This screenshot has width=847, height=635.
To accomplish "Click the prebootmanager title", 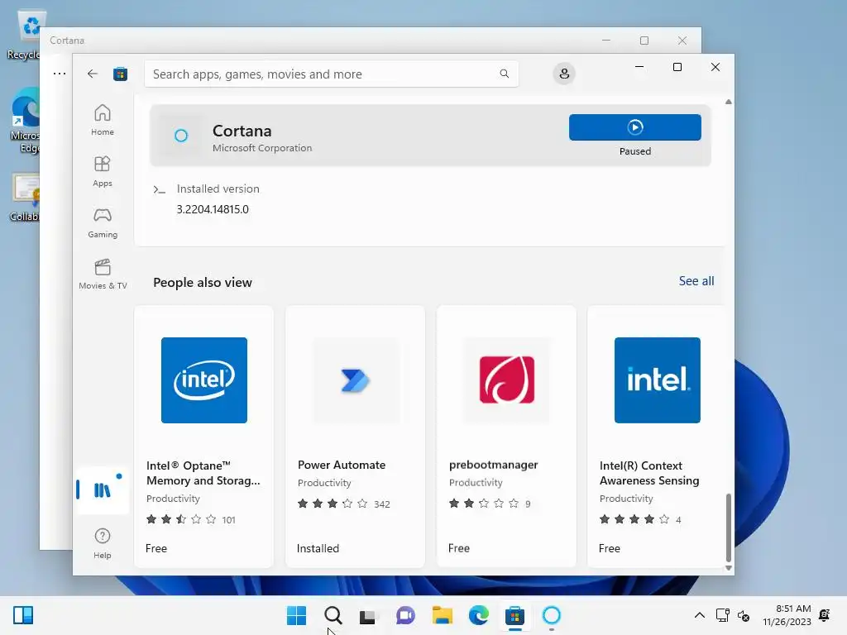I will (493, 465).
